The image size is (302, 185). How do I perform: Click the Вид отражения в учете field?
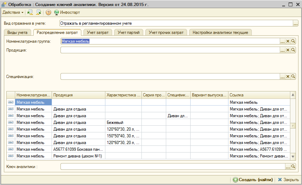(x=176, y=23)
